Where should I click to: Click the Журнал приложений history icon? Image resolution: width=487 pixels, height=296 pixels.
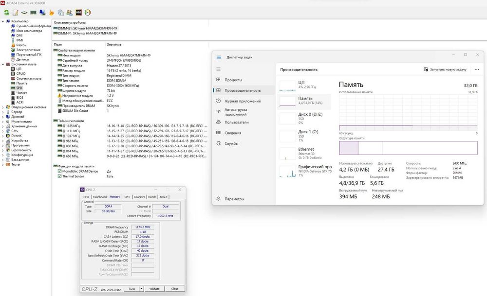pyautogui.click(x=218, y=101)
